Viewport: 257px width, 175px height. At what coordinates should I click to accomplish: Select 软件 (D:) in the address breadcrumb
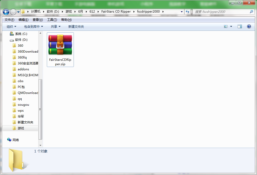pos(53,12)
